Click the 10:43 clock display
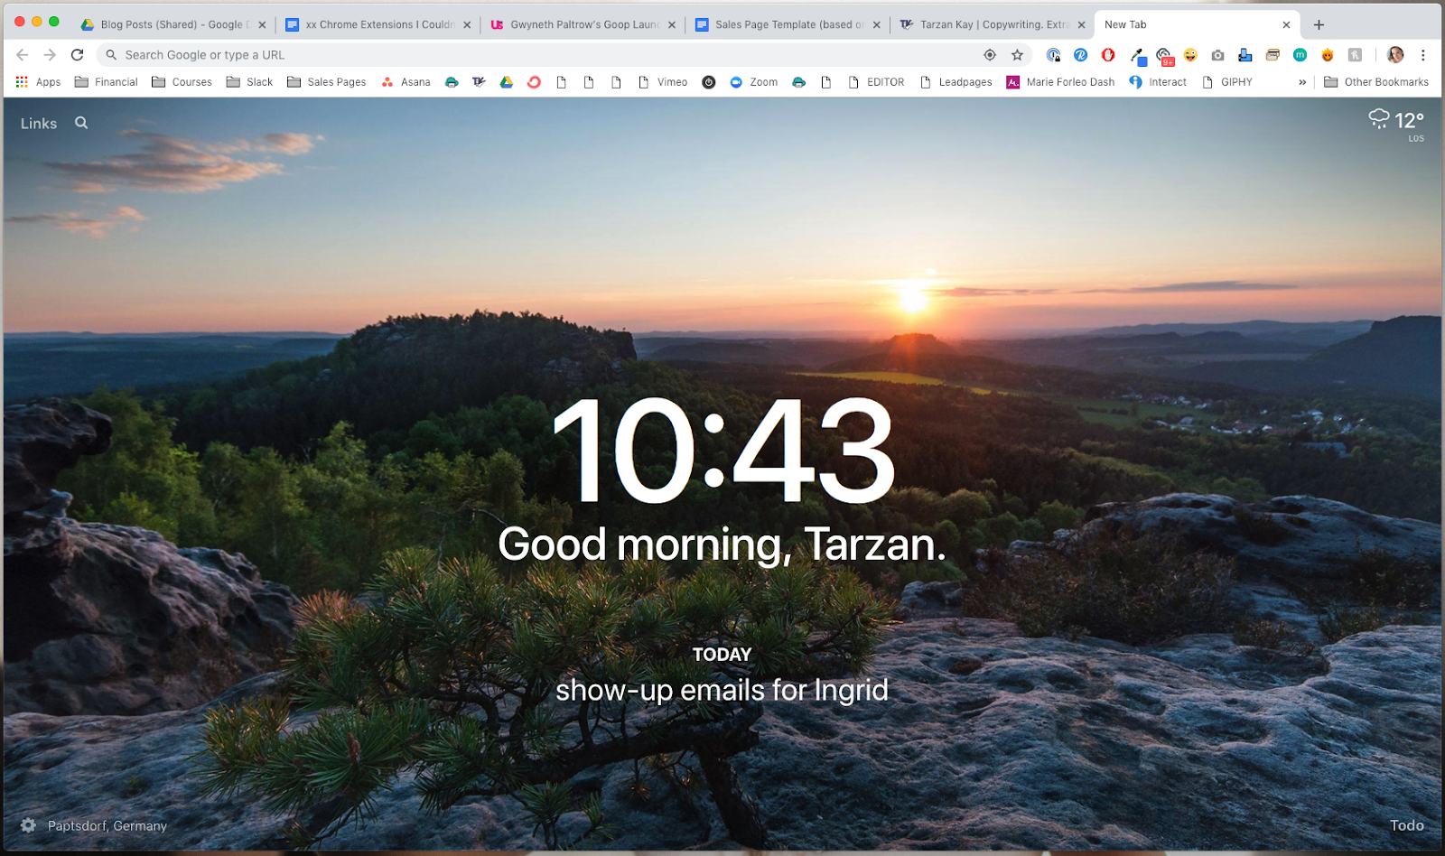The height and width of the screenshot is (856, 1445). click(722, 451)
